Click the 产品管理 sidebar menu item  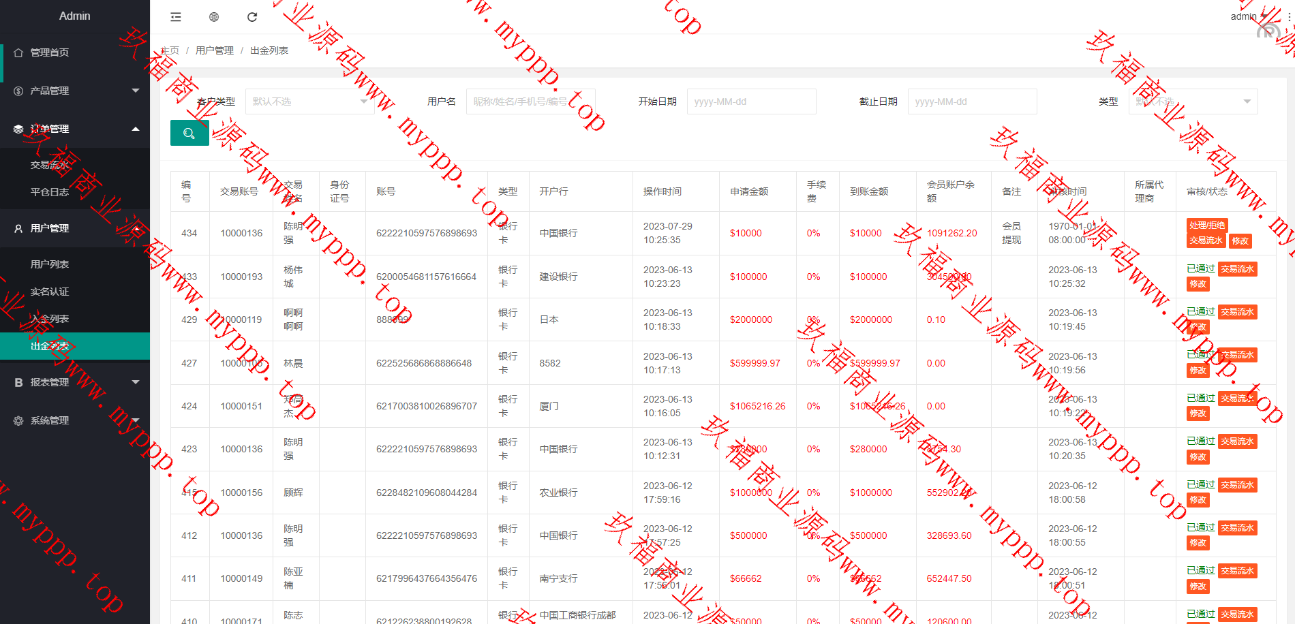(49, 91)
